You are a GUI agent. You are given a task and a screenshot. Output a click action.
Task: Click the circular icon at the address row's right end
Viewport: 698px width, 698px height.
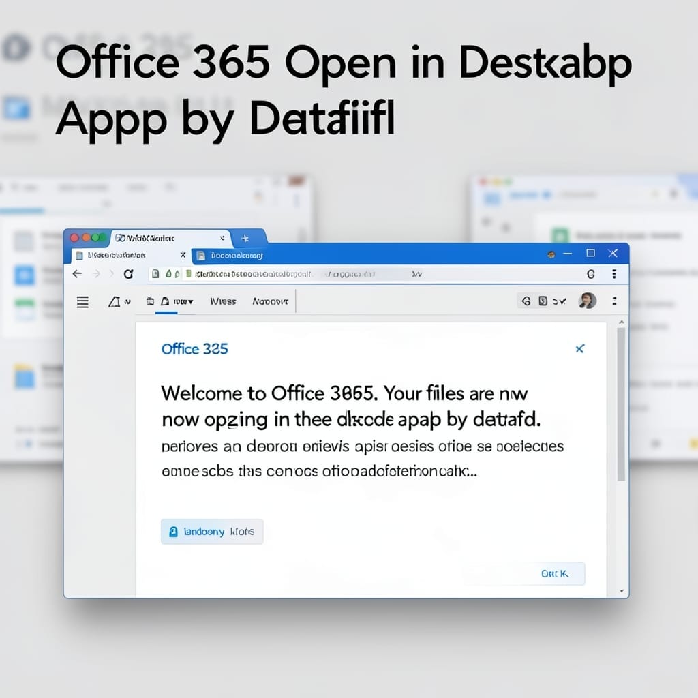click(x=591, y=274)
